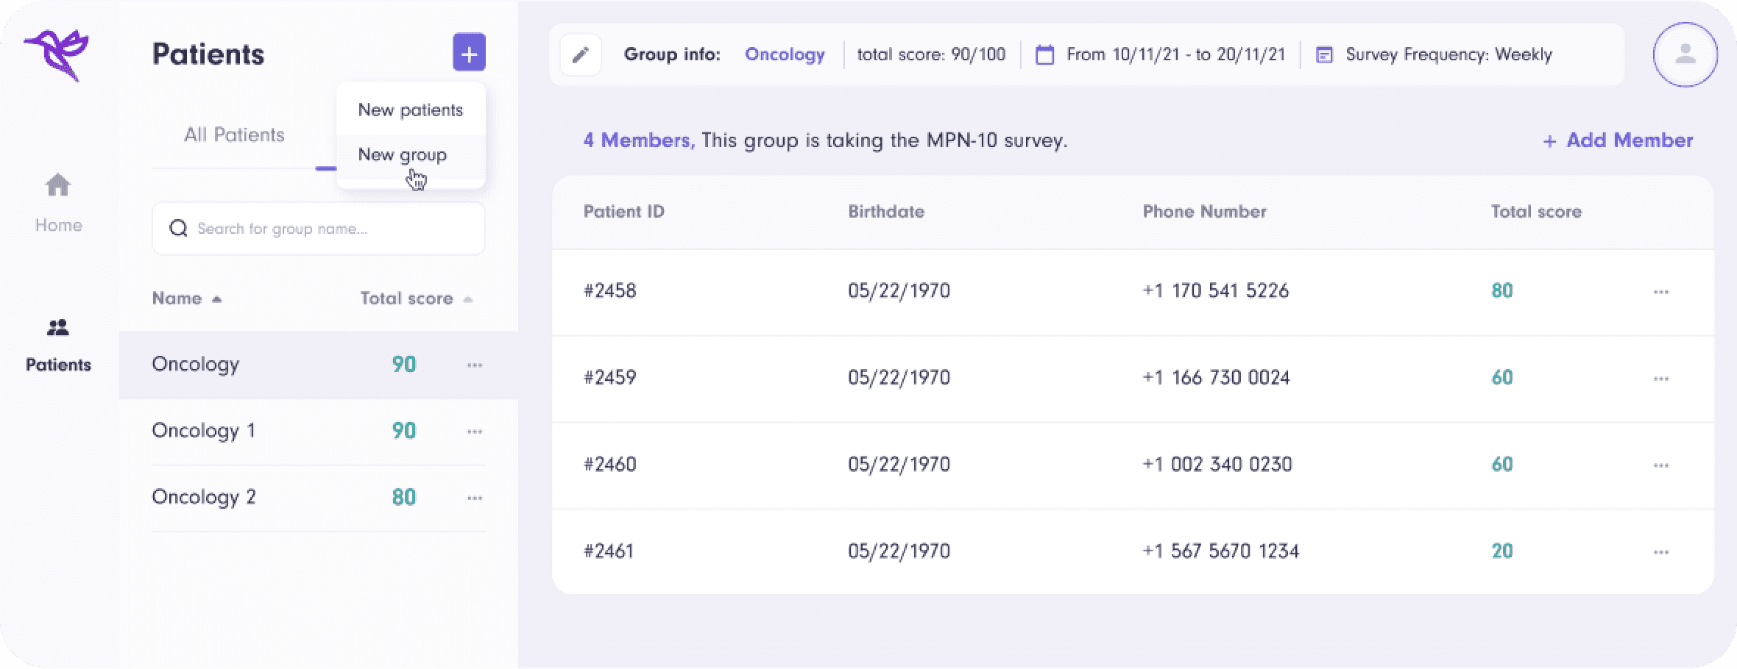Open Patients section in sidebar
This screenshot has width=1737, height=669.
[58, 344]
